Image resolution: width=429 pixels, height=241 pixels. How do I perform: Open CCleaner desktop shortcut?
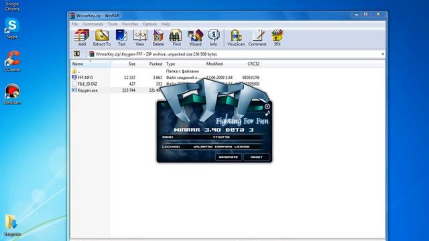[12, 61]
